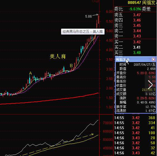The width and height of the screenshot is (157, 156).
Task: Click the 3.00 price axis label
Action: pos(109,69)
